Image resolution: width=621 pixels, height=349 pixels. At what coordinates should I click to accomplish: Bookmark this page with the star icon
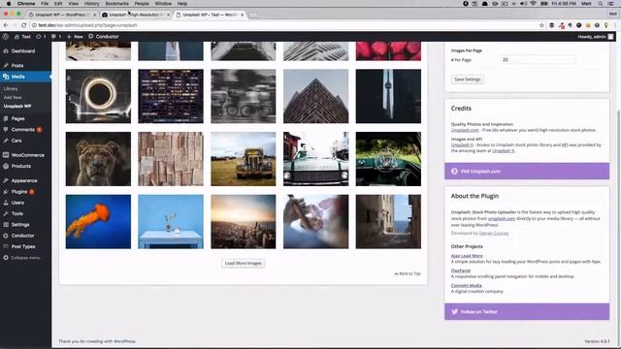coord(541,25)
